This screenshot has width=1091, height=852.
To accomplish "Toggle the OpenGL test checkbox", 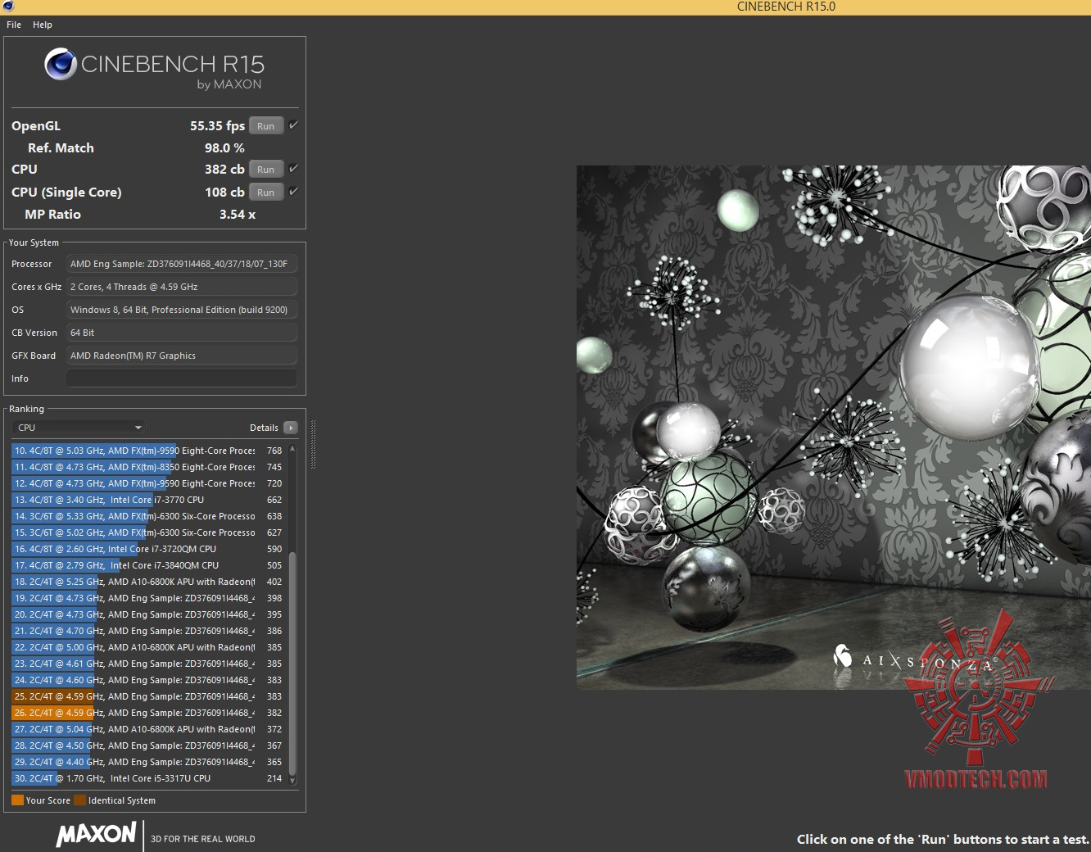I will [294, 125].
